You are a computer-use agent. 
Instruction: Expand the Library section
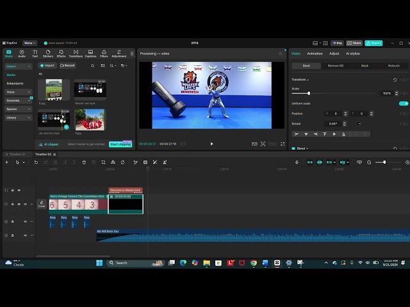tap(19, 118)
